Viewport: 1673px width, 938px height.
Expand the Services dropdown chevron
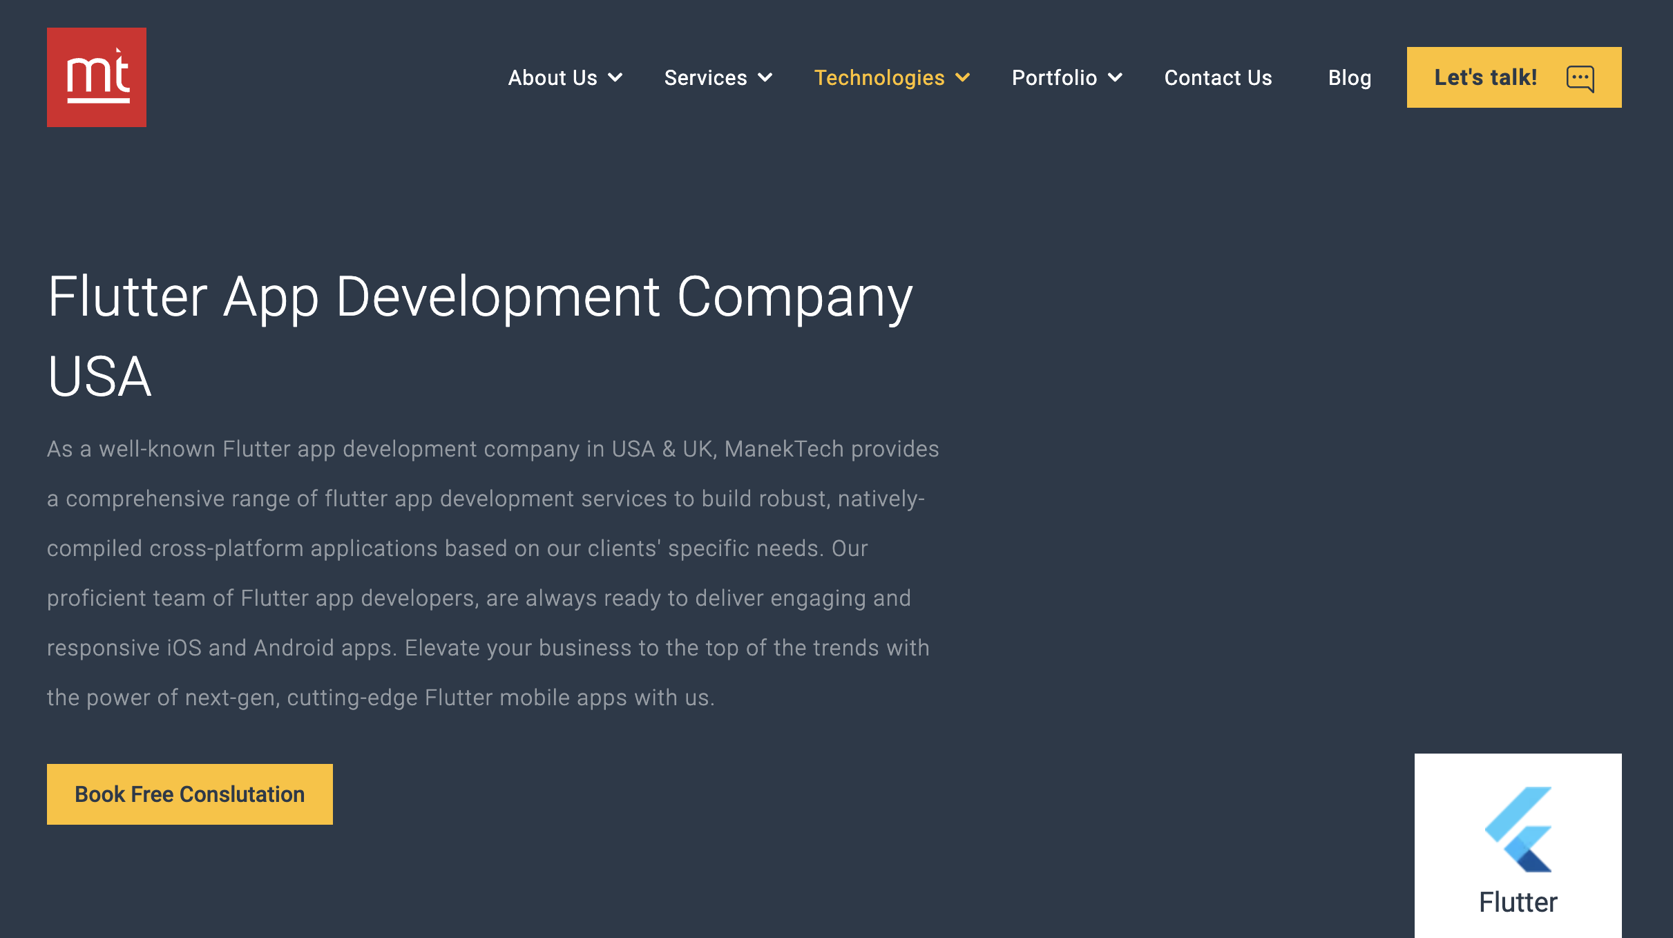[x=765, y=77]
